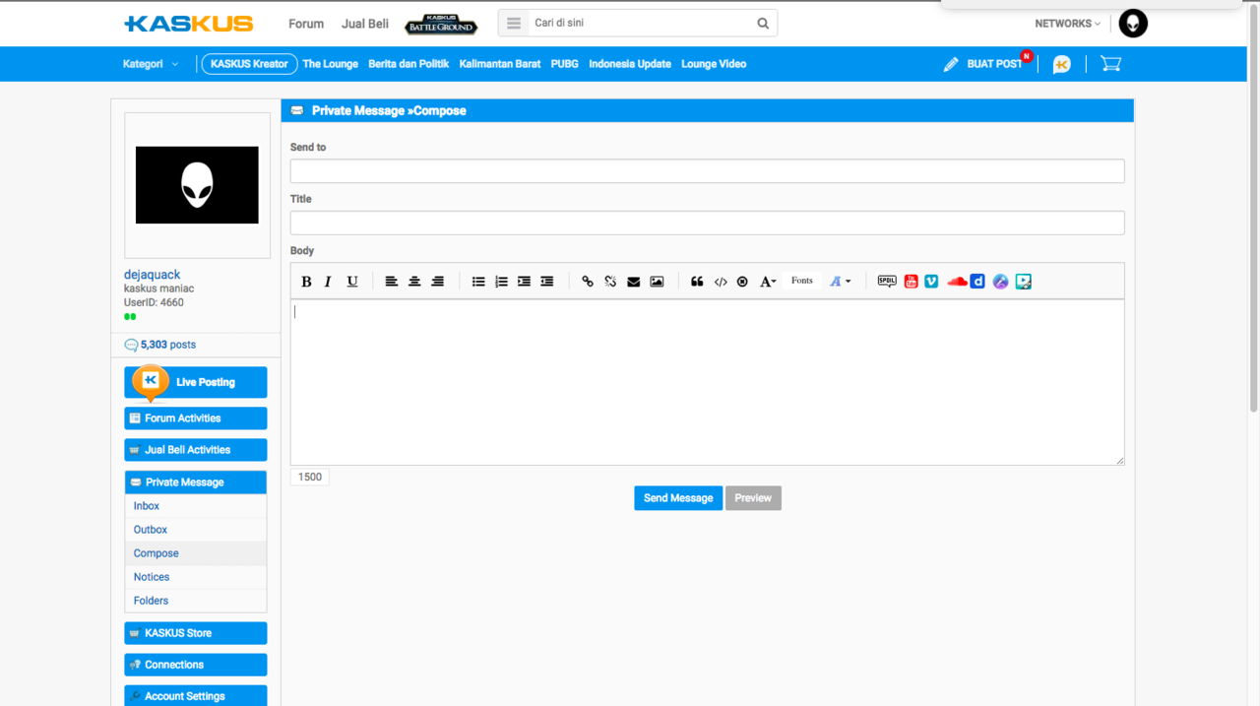Go to KASKUS home via logo
This screenshot has width=1260, height=706.
pyautogui.click(x=188, y=24)
